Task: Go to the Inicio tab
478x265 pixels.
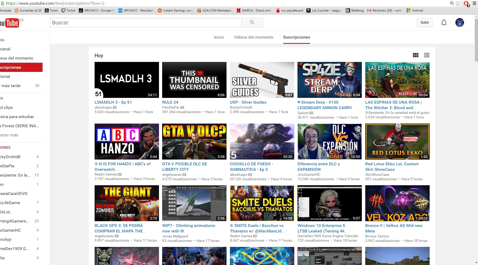Action: pyautogui.click(x=219, y=37)
